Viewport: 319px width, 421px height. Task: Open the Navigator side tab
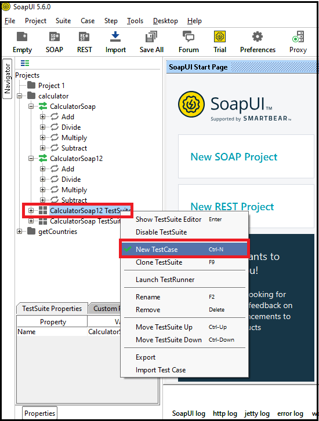coord(8,78)
